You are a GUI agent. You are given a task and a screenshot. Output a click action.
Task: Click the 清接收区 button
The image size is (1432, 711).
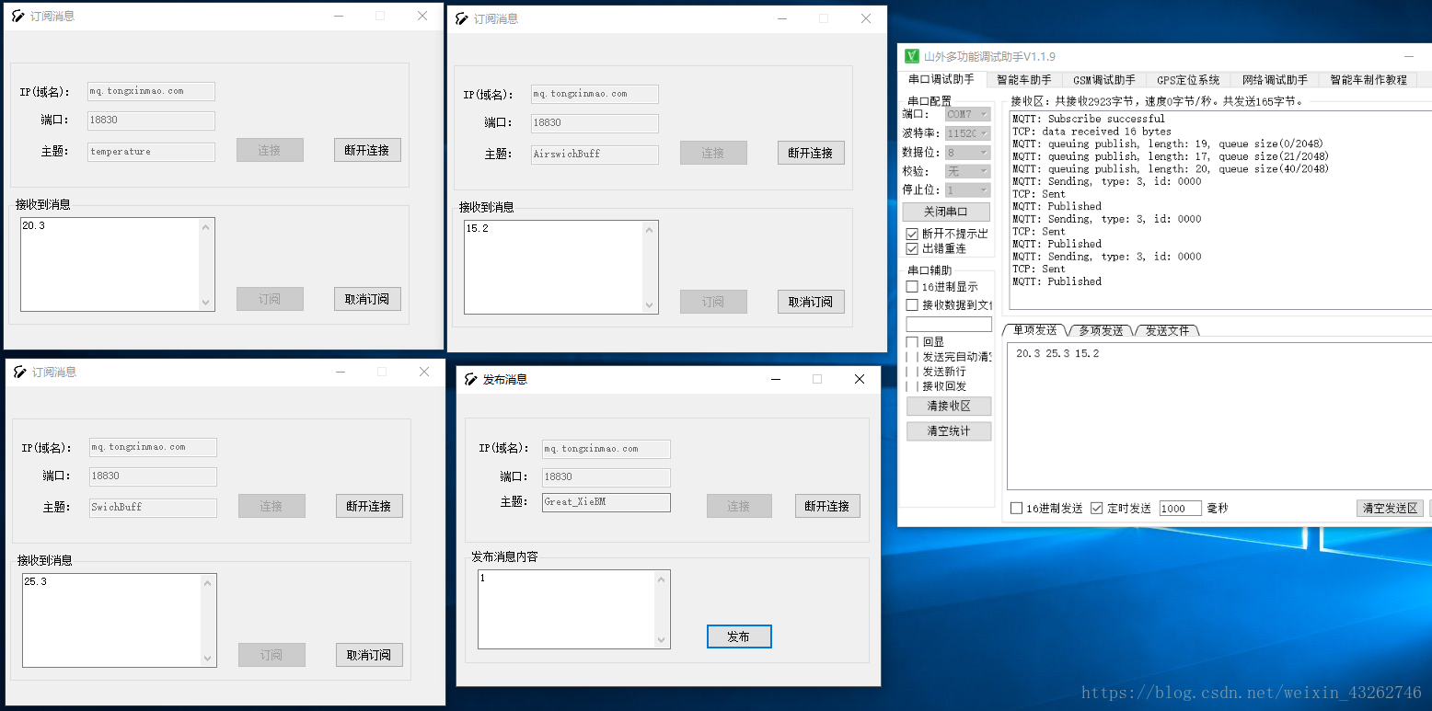tap(949, 406)
